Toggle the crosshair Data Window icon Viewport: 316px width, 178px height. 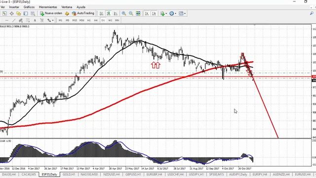(x=11, y=13)
